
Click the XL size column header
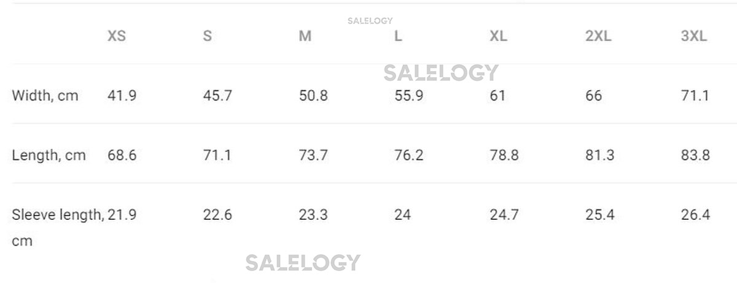(499, 36)
